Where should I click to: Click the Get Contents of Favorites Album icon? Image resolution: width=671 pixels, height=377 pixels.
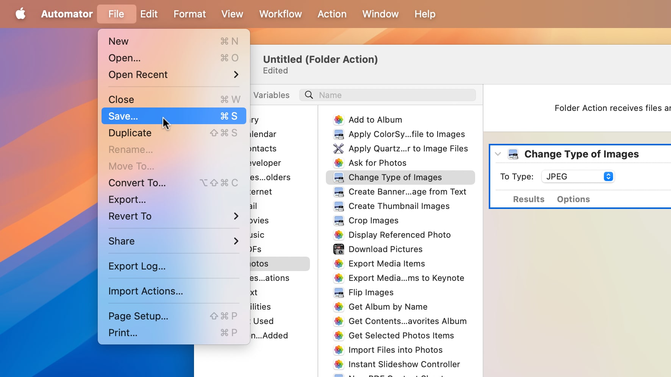[x=338, y=321]
